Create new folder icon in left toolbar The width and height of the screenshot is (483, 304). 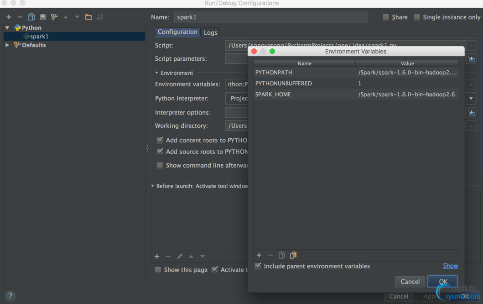coord(88,17)
